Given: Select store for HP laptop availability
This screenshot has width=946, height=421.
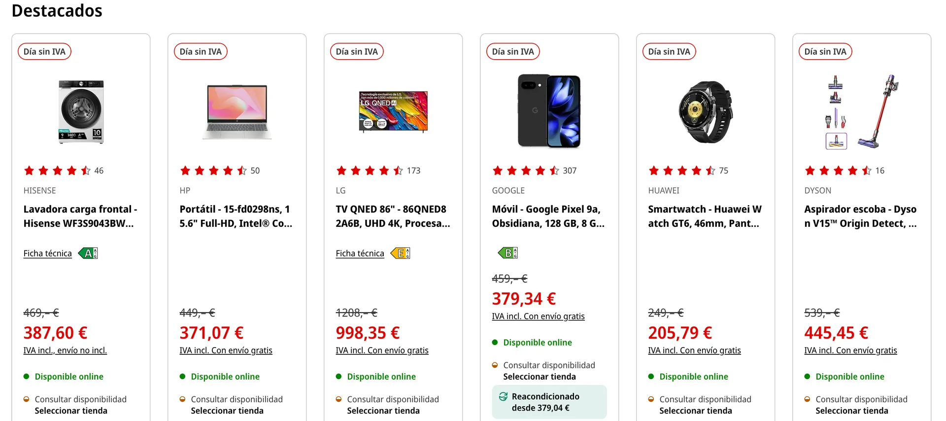Looking at the screenshot, I should tap(227, 411).
